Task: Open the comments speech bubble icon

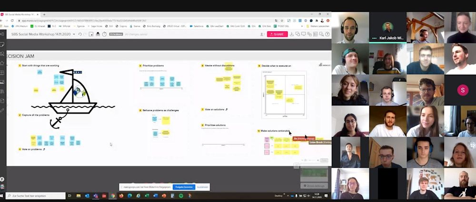Action: tap(304, 34)
